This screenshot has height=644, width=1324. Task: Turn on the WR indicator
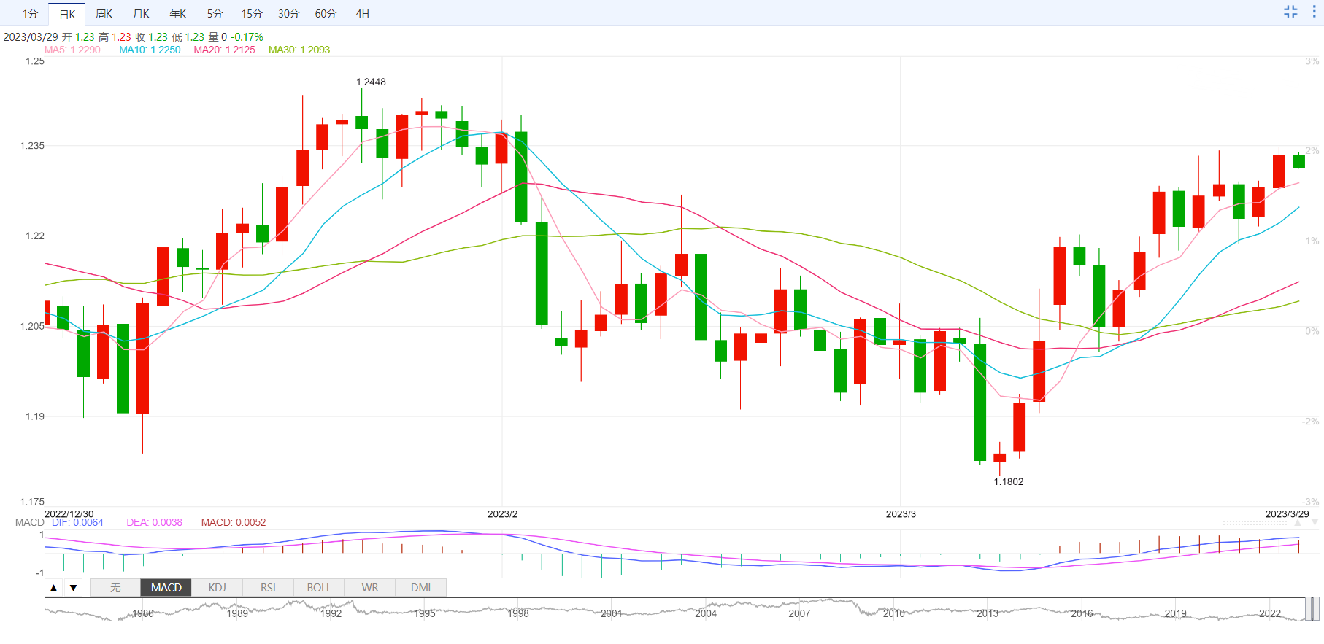tap(370, 588)
